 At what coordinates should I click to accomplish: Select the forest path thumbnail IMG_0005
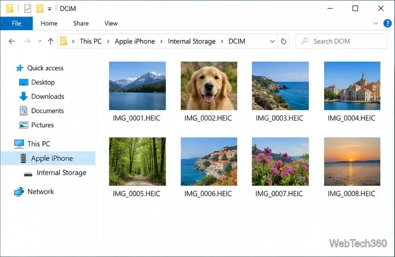[x=137, y=161]
